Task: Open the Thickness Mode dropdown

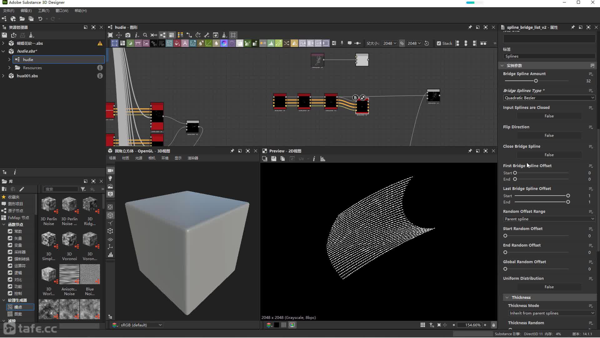Action: pyautogui.click(x=551, y=313)
